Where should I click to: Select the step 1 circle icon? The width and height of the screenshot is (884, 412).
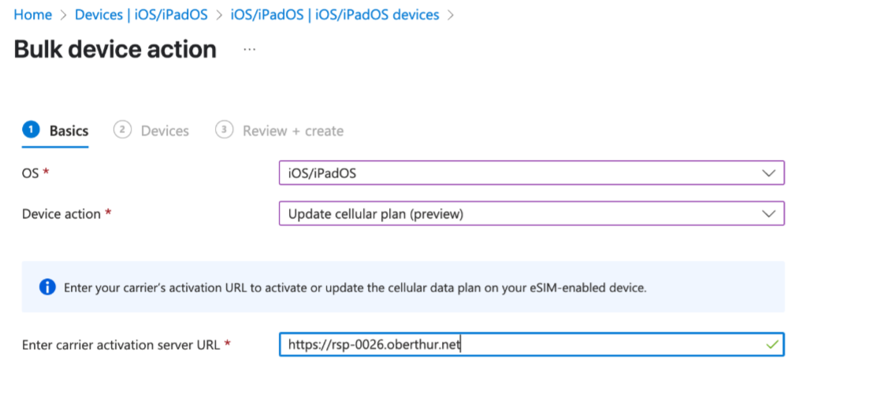pyautogui.click(x=31, y=130)
